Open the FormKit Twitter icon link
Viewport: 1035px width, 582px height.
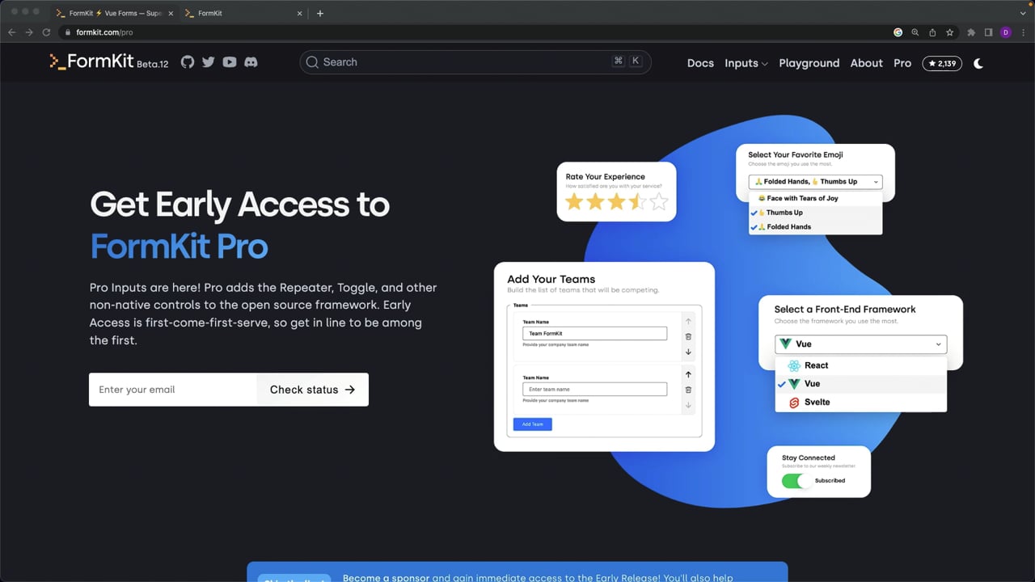[x=209, y=62]
